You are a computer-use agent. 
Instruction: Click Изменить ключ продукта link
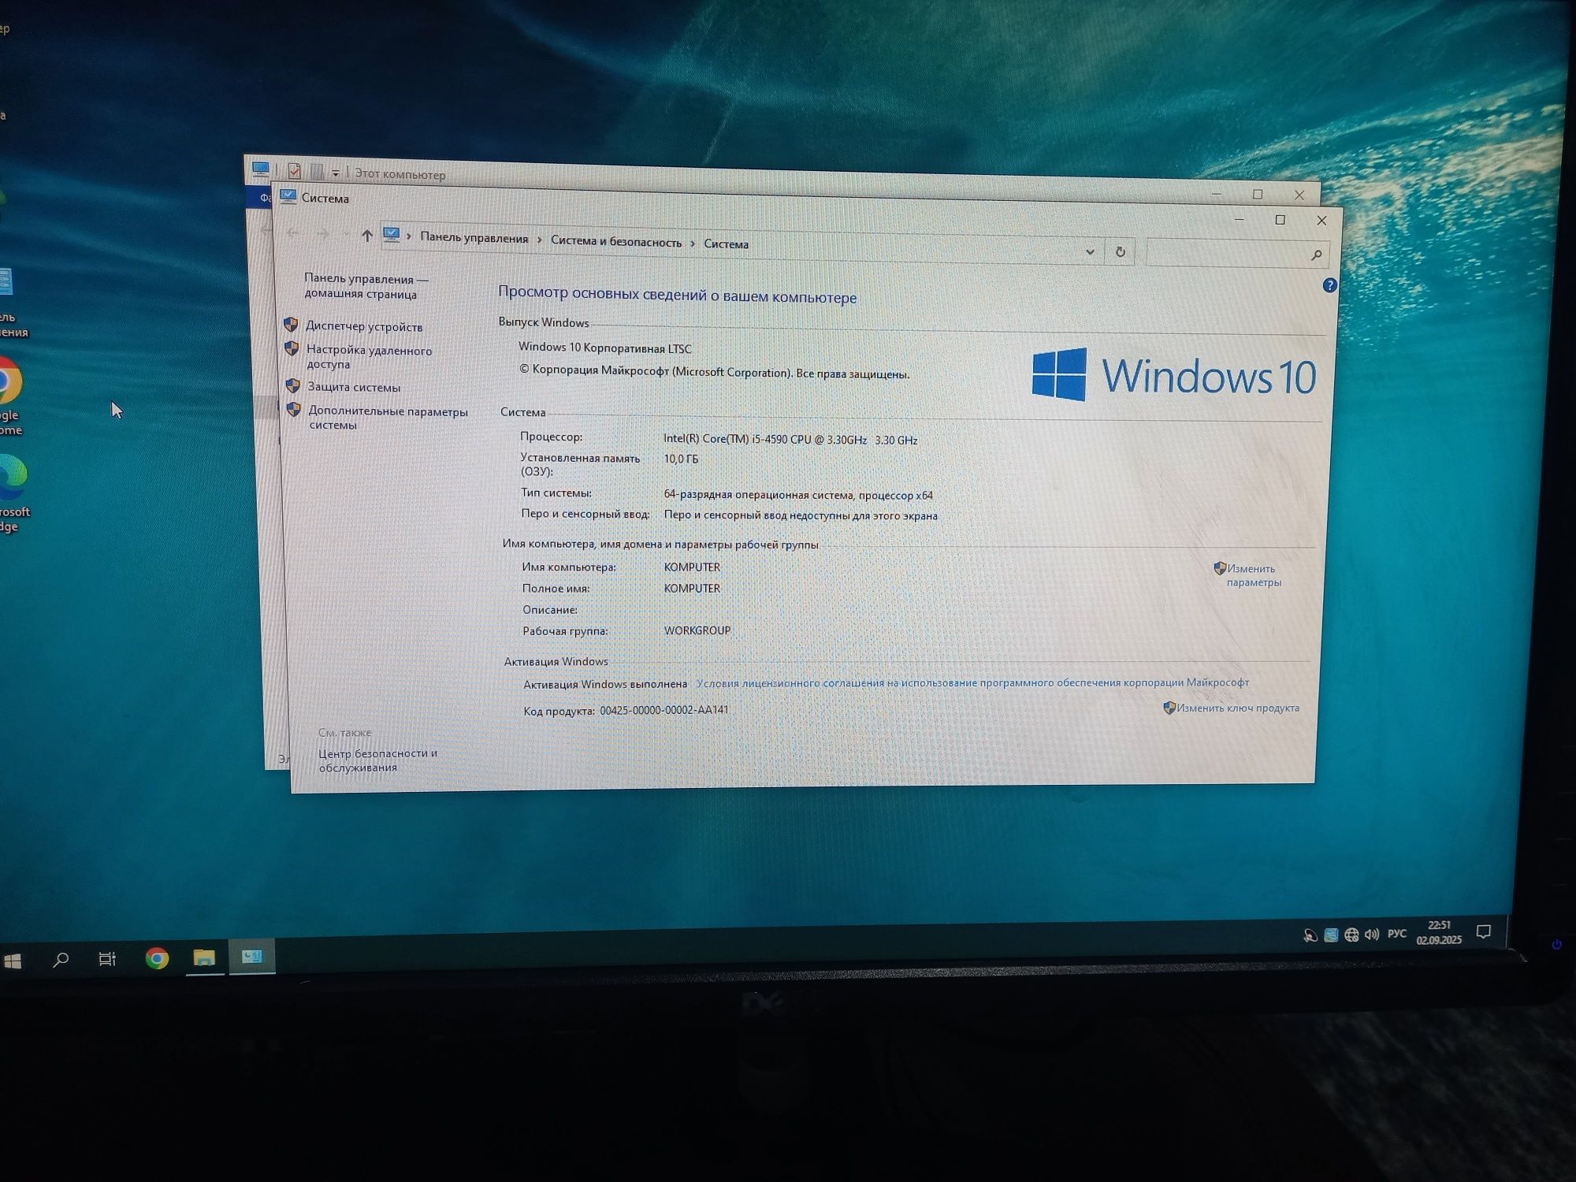pos(1237,708)
